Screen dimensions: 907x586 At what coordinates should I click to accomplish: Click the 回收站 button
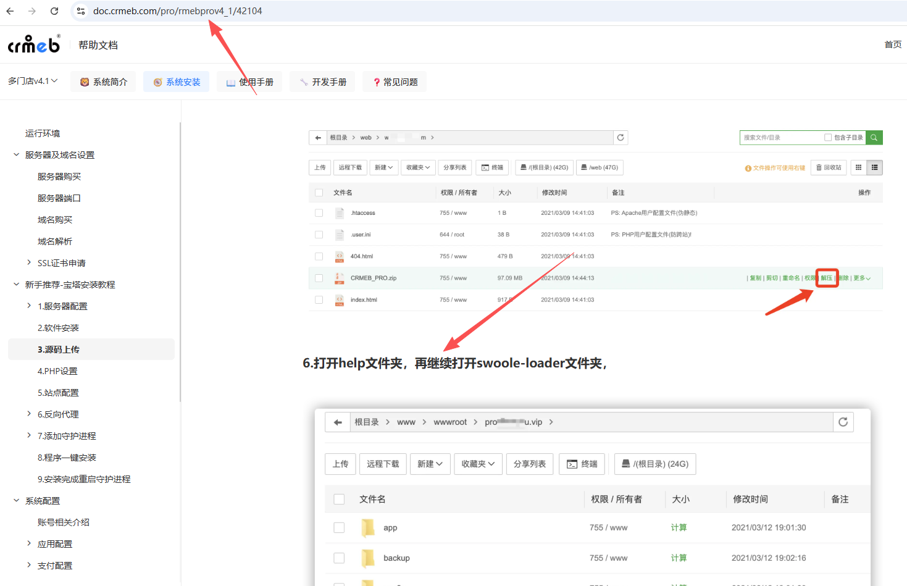[x=829, y=167]
